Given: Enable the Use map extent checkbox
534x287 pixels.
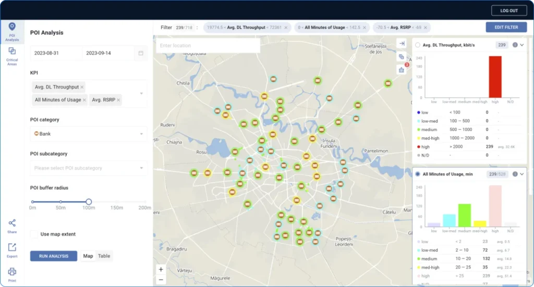Looking at the screenshot, I should [x=34, y=234].
